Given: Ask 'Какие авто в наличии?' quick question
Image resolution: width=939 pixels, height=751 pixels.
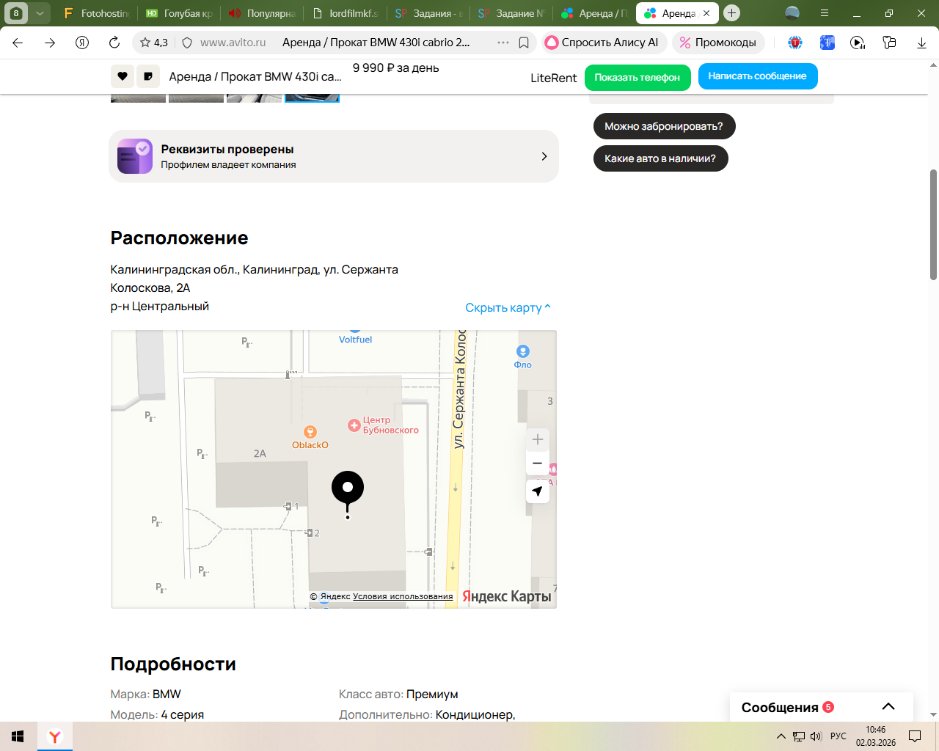Looking at the screenshot, I should [660, 158].
